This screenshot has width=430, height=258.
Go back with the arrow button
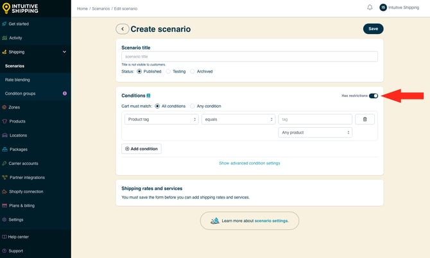point(123,29)
